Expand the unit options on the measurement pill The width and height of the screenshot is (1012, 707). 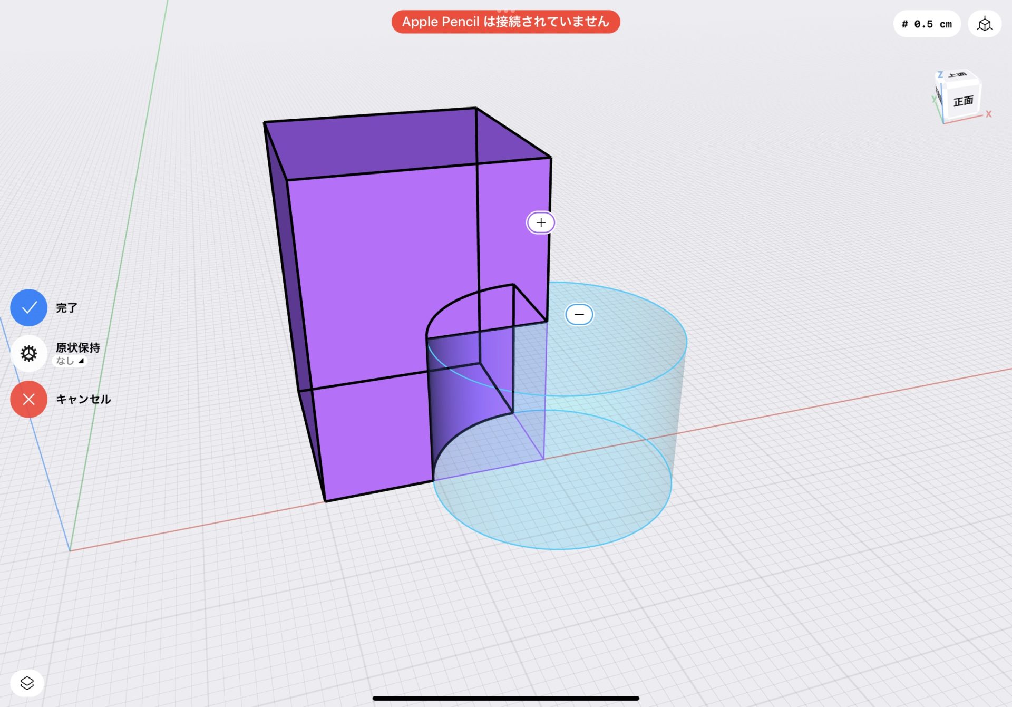tap(927, 24)
